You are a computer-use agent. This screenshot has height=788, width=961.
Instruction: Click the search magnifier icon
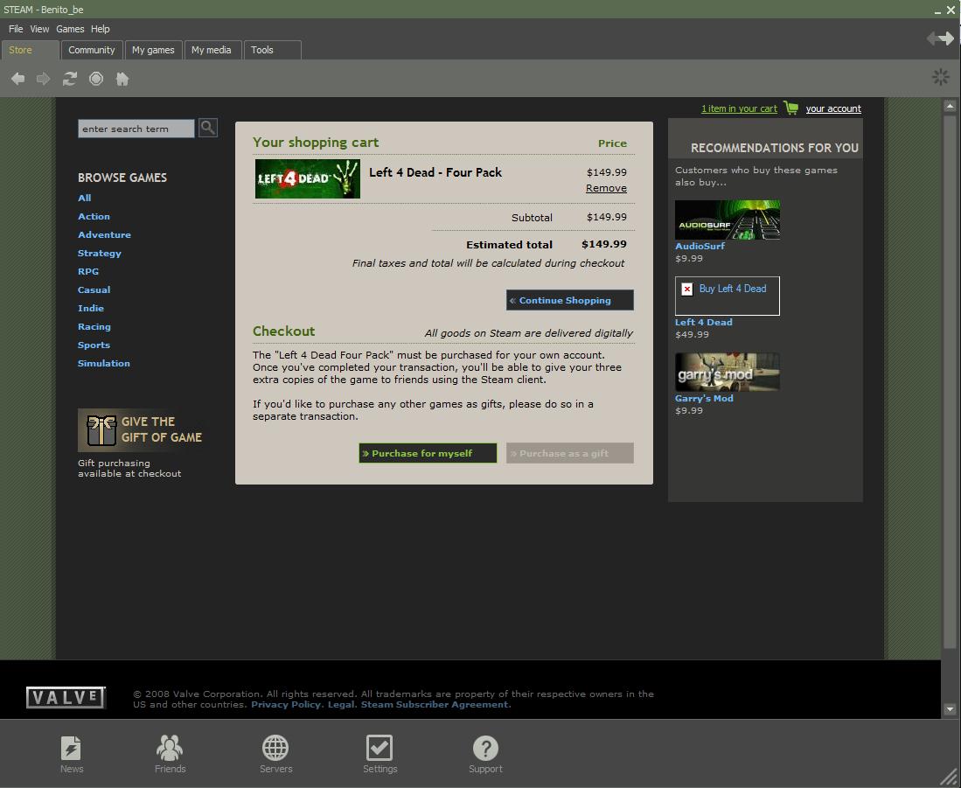[x=208, y=128]
